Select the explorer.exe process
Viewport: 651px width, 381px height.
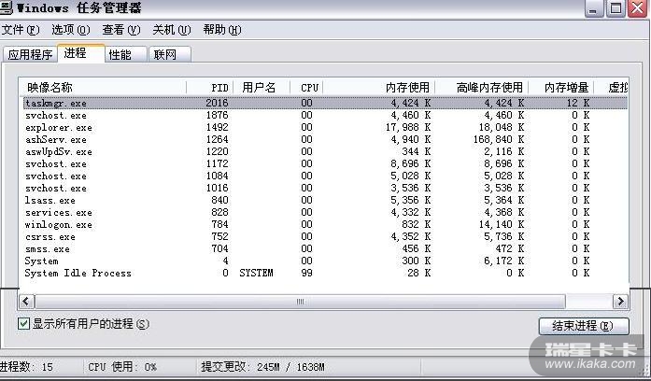325,127
